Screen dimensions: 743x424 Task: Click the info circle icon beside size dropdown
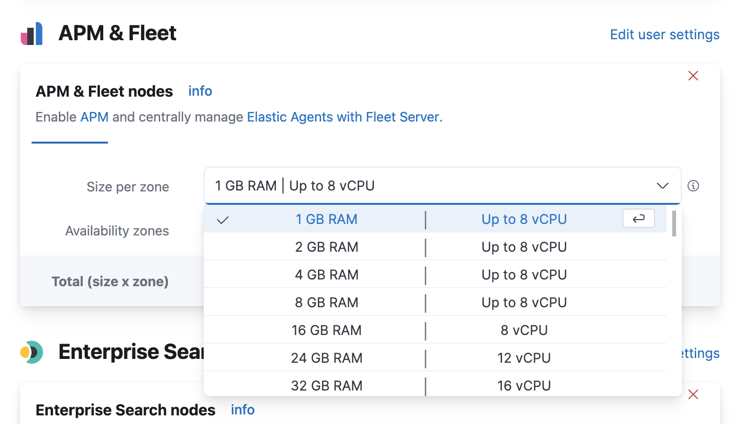(693, 186)
